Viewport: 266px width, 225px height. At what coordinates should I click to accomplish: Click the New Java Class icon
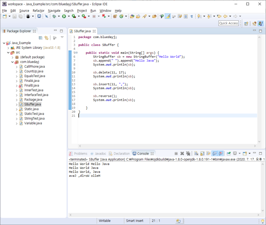point(121,16)
